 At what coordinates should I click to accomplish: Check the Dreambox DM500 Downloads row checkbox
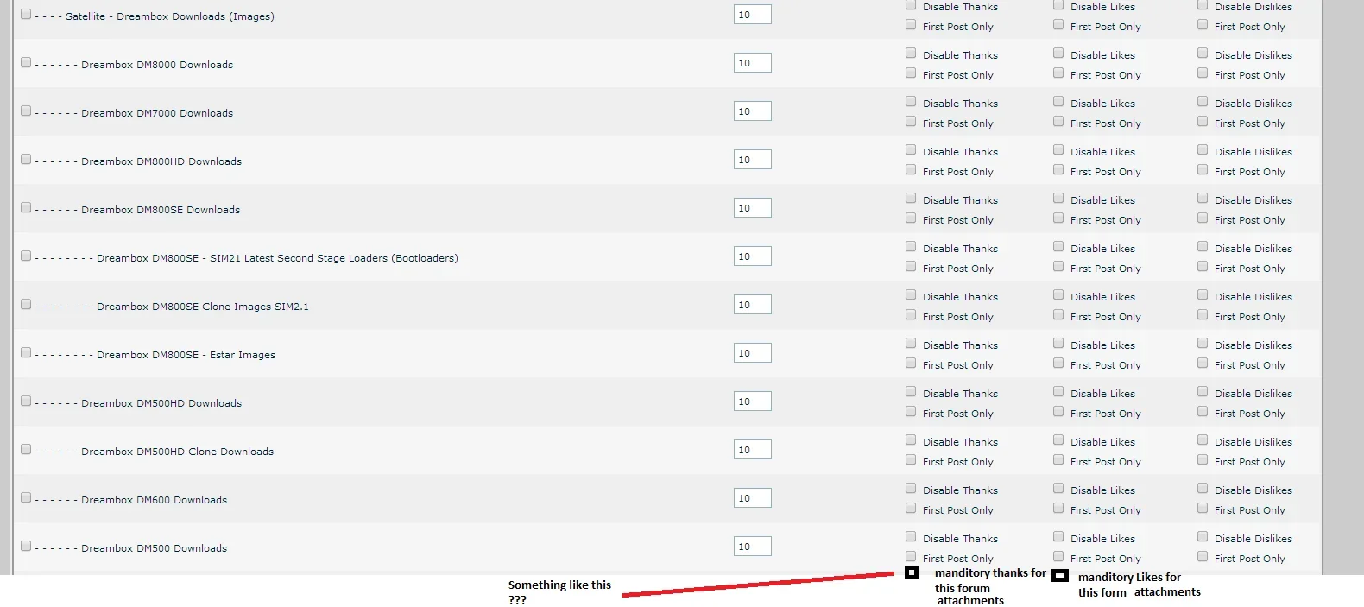click(26, 546)
